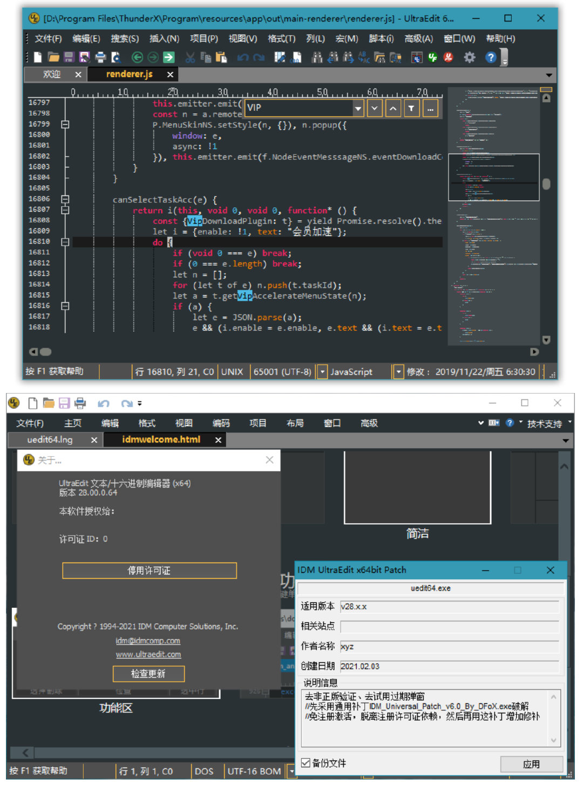Click 作者名称 field containing xyz

click(449, 646)
